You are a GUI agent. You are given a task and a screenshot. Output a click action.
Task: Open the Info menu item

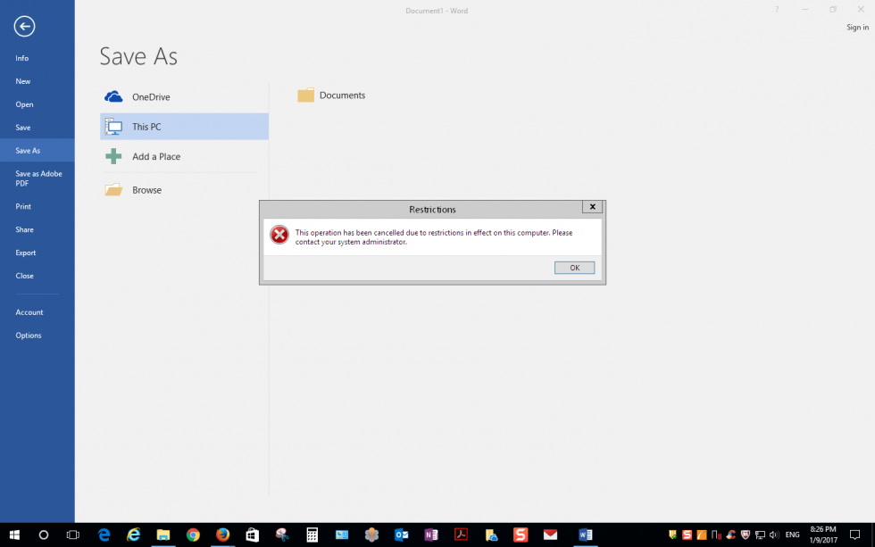pyautogui.click(x=22, y=58)
